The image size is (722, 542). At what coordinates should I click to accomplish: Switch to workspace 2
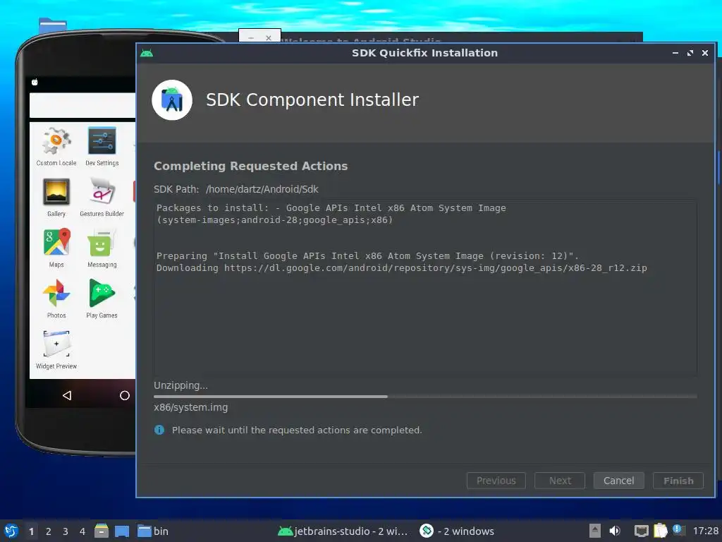pyautogui.click(x=49, y=531)
